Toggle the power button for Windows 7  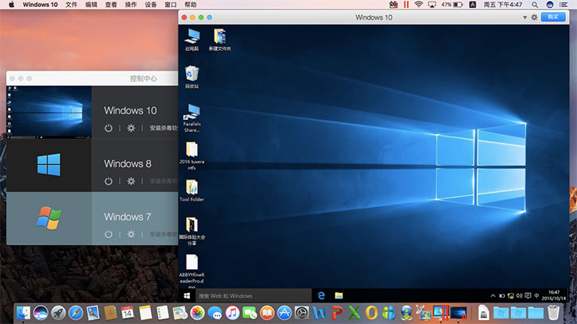109,234
